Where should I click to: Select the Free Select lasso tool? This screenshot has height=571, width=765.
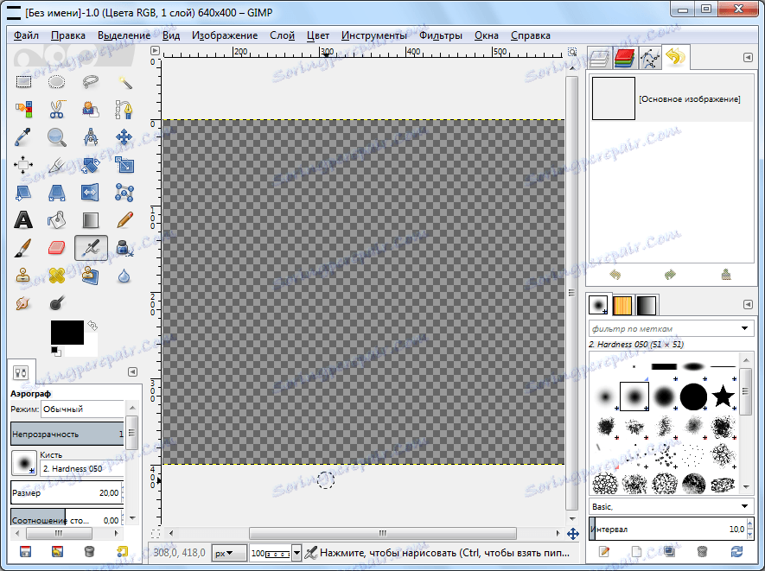[91, 82]
